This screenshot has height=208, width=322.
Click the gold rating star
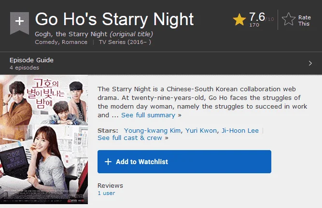tap(239, 20)
